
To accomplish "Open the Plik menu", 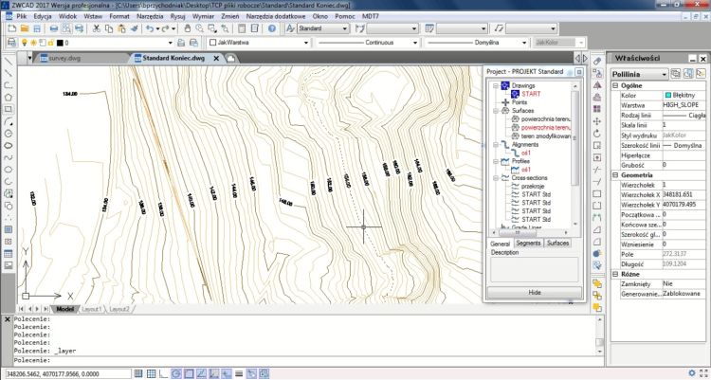I will click(x=21, y=16).
